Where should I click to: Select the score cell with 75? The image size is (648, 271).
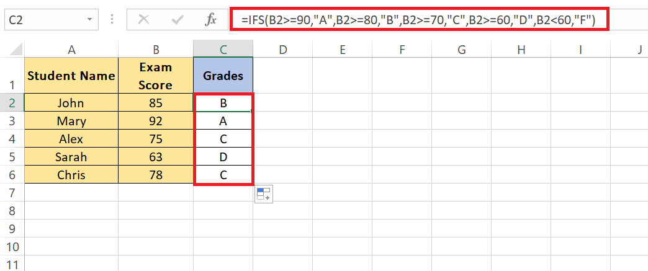coord(156,139)
